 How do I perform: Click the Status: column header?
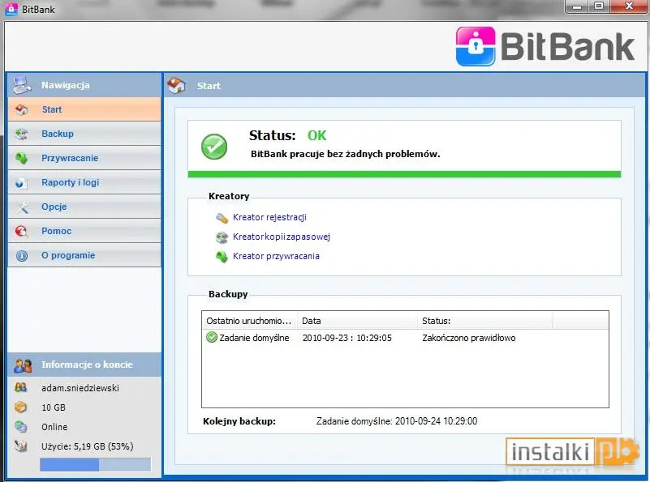click(485, 321)
